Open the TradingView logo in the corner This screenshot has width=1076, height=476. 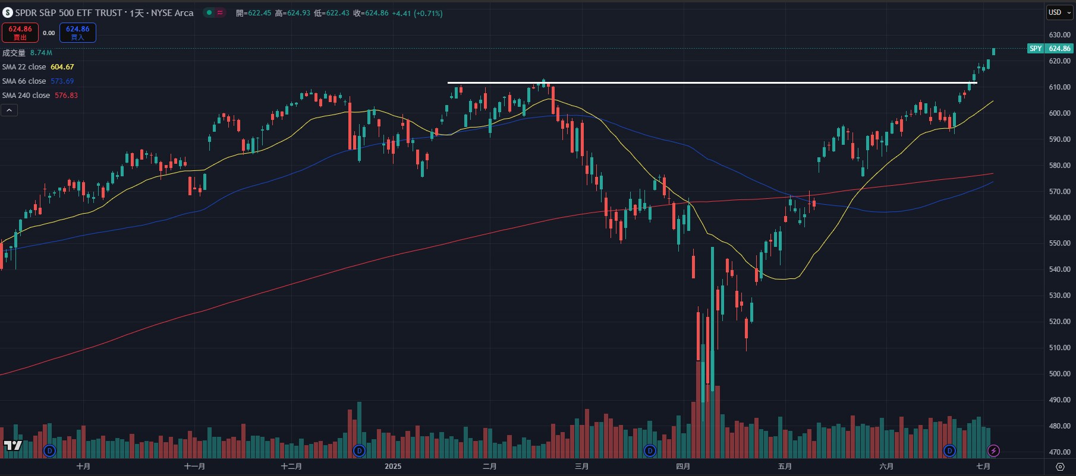pos(12,445)
